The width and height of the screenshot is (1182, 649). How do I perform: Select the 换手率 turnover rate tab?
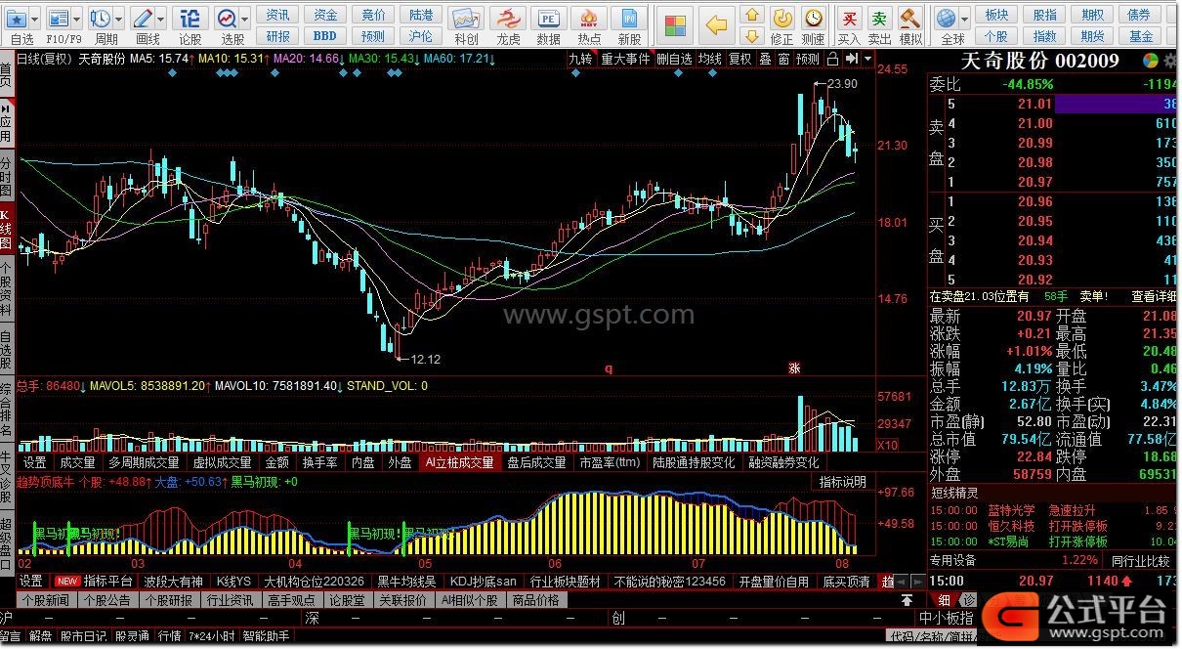(320, 462)
